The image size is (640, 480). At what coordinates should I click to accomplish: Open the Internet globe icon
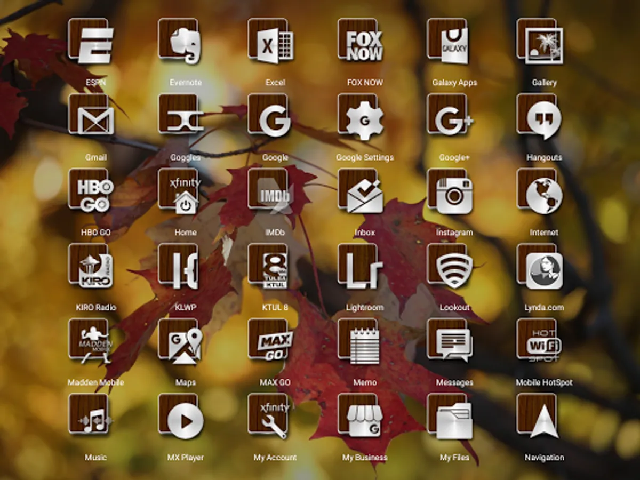pyautogui.click(x=540, y=192)
